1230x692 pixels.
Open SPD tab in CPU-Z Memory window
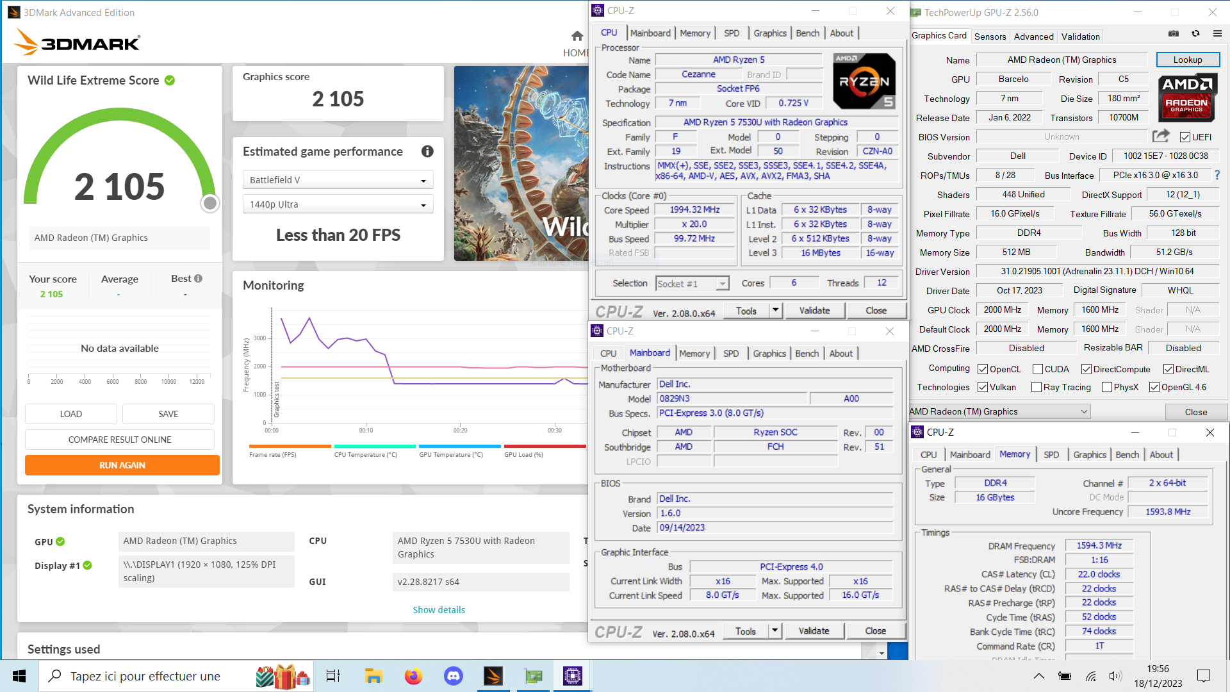coord(1051,454)
